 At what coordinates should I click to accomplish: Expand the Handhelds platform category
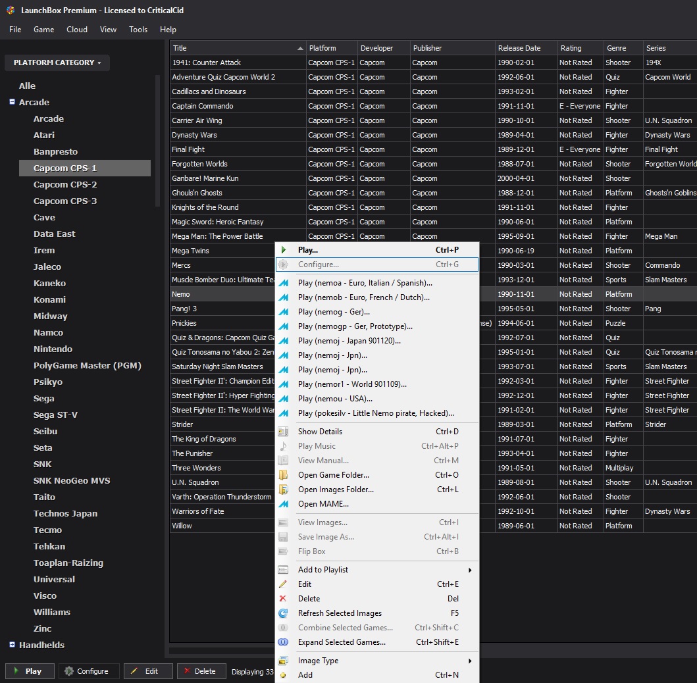[x=12, y=645]
